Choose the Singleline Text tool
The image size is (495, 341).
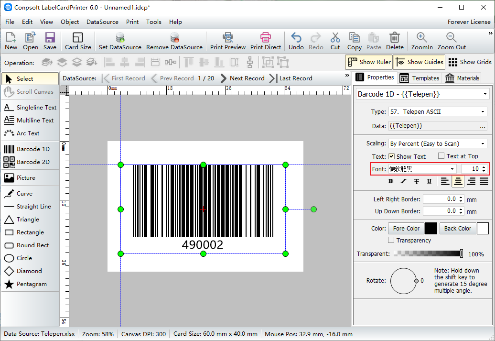pos(30,108)
